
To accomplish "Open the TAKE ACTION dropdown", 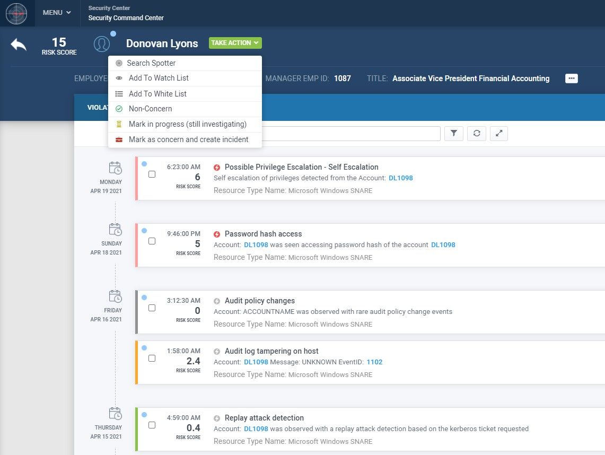I will [x=235, y=42].
